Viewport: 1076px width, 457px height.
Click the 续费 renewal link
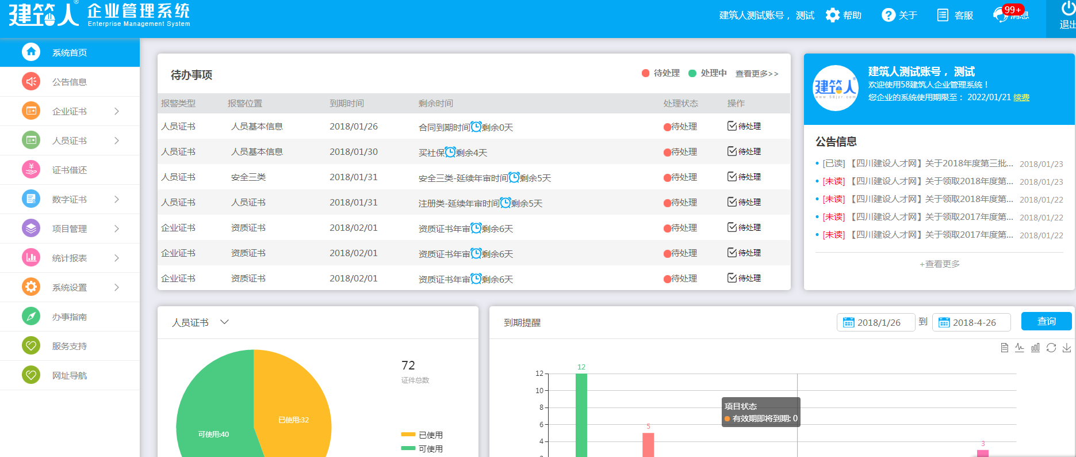pos(1021,97)
